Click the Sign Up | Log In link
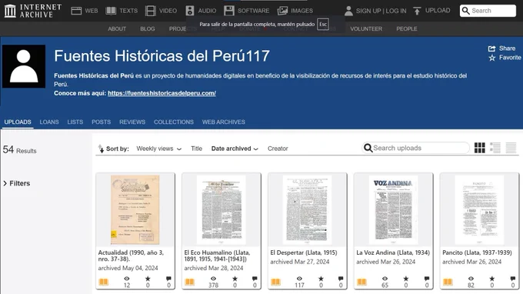Viewport: 523px width, 294px height. (381, 11)
